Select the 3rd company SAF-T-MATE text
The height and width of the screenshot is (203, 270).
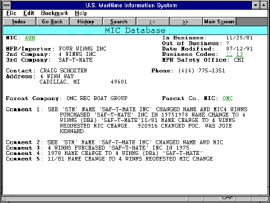tap(75, 60)
